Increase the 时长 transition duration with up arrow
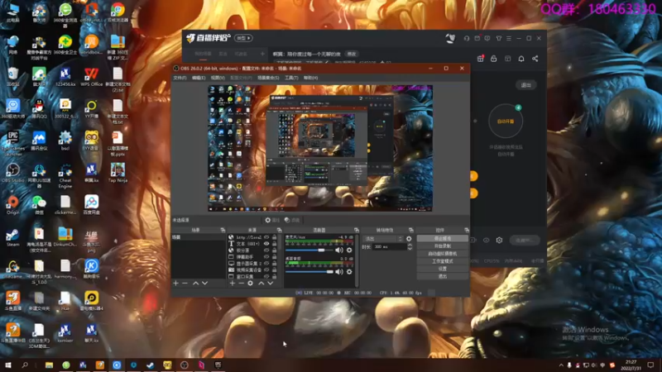 [x=410, y=245]
